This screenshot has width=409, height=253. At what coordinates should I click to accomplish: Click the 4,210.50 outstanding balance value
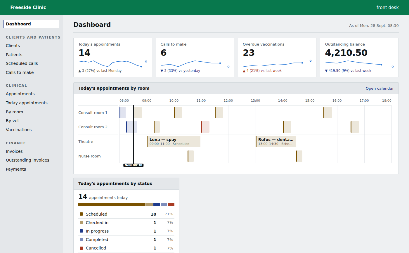click(x=346, y=53)
